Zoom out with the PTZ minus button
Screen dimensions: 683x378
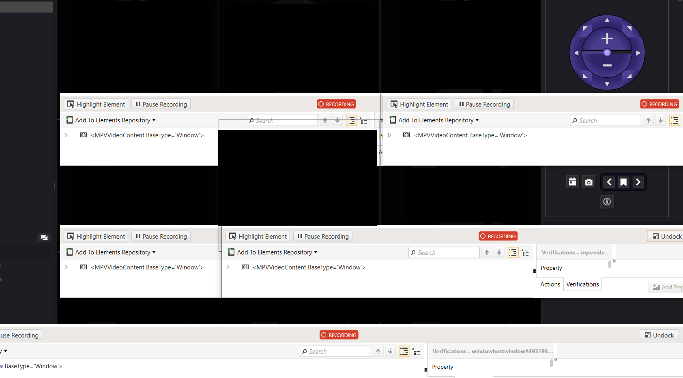pyautogui.click(x=607, y=65)
